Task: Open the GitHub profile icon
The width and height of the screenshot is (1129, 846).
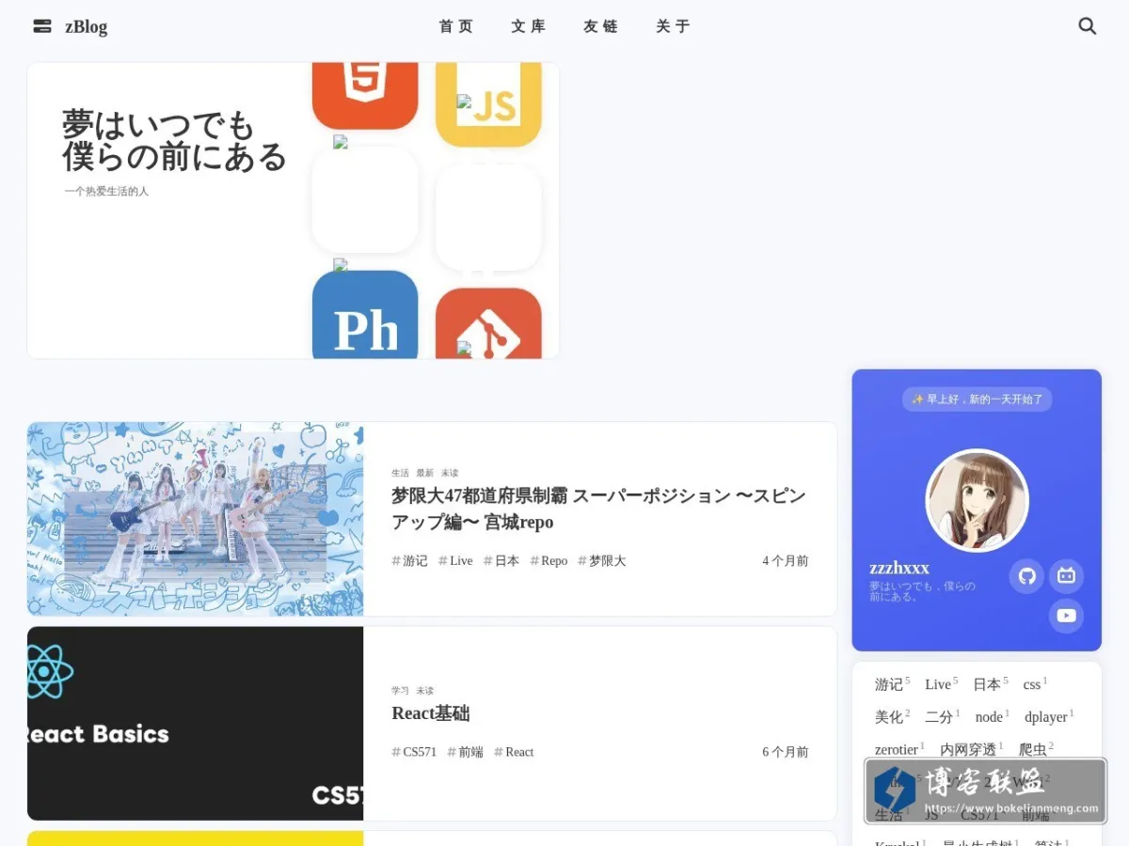Action: coord(1027,576)
